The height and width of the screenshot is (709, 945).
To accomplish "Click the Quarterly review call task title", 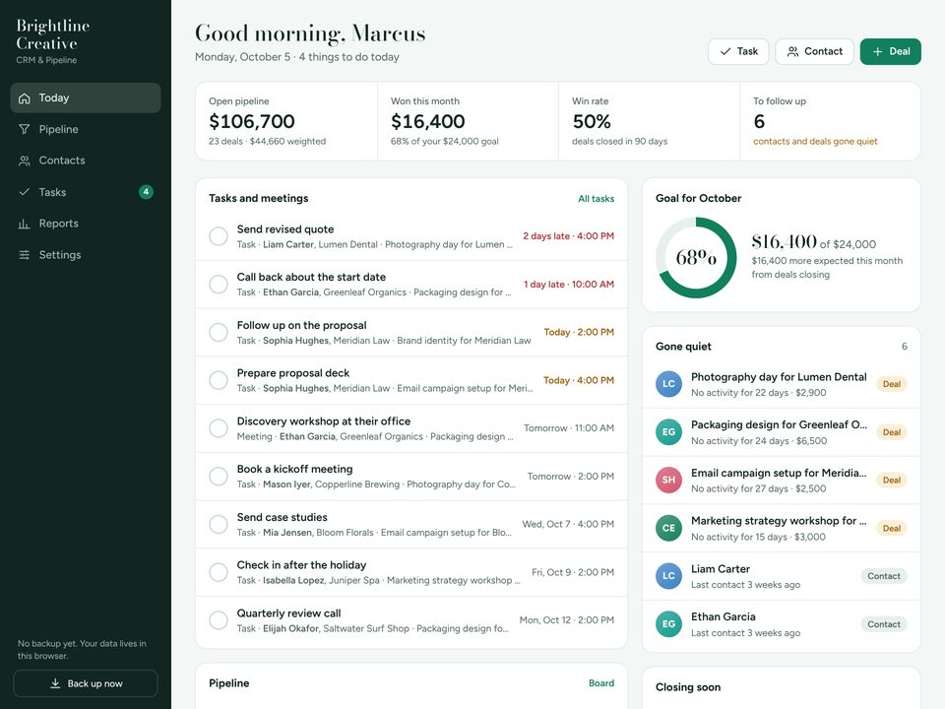I will point(288,613).
